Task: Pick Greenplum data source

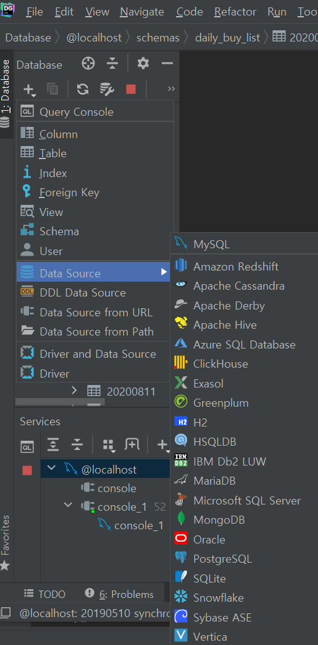Action: (244, 403)
